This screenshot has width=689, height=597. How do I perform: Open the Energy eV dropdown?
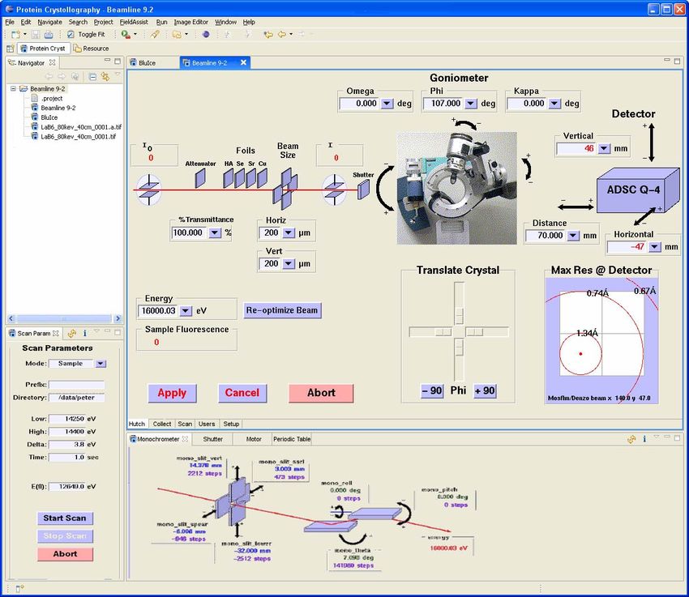pos(186,311)
